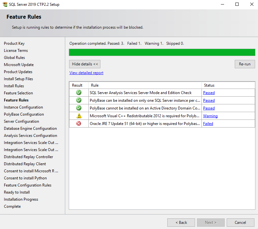Select Feature Configuration Rules step
Image resolution: width=258 pixels, height=229 pixels.
[x=28, y=185]
